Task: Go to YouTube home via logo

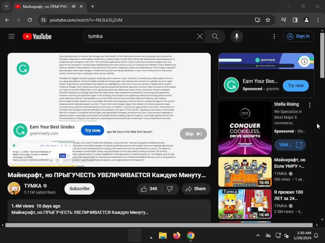Action: click(37, 36)
